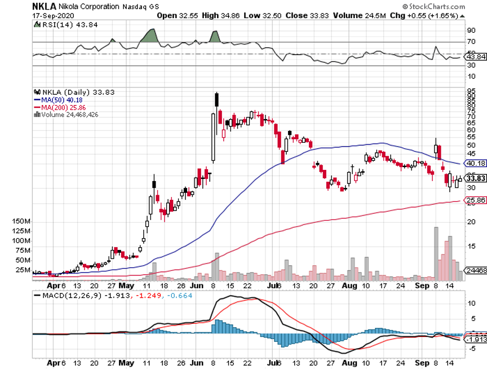Click the Nikola Corporation company name
The width and height of the screenshot is (487, 369).
pyautogui.click(x=89, y=7)
